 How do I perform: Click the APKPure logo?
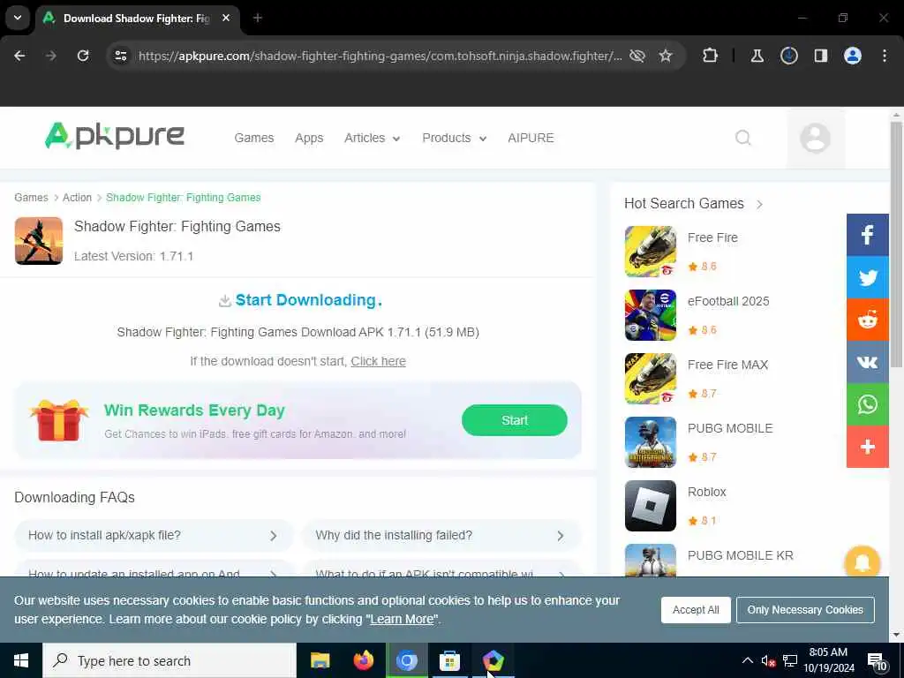pyautogui.click(x=114, y=136)
